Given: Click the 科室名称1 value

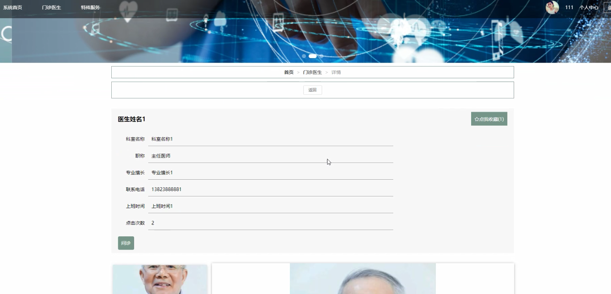Looking at the screenshot, I should tap(162, 139).
